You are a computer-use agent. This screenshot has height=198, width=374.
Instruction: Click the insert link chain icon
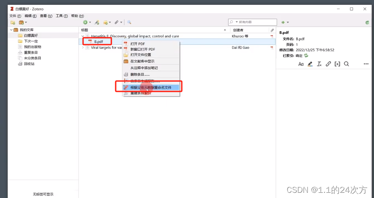328,64
